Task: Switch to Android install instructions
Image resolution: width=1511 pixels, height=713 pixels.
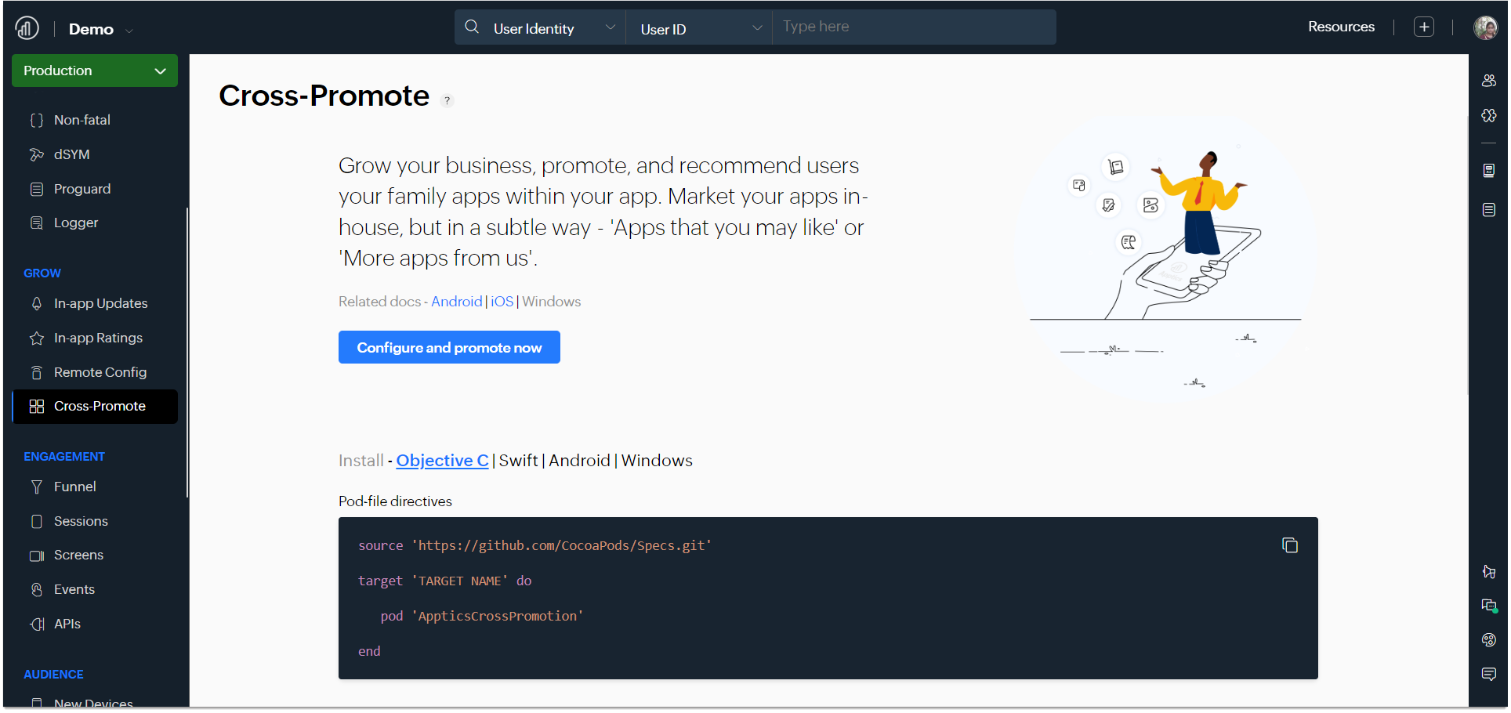Action: [x=579, y=461]
